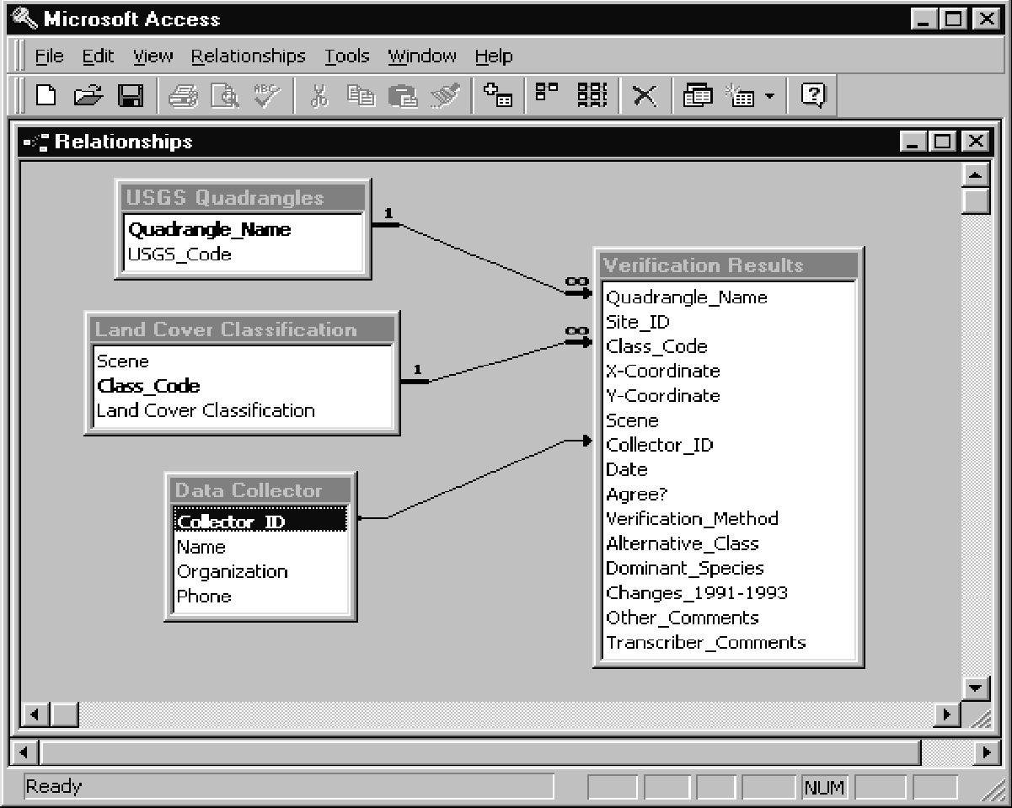Click Verification_Method field in Verification Results
This screenshot has height=808, width=1012.
692,518
